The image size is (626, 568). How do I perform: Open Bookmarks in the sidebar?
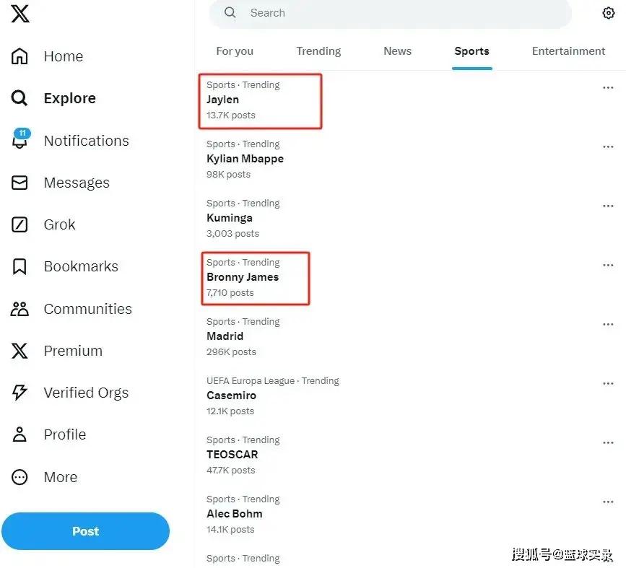coord(80,266)
